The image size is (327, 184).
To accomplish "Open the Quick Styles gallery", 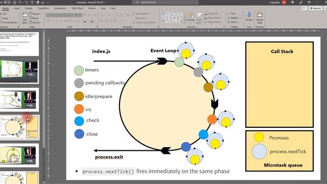I will tap(200, 18).
